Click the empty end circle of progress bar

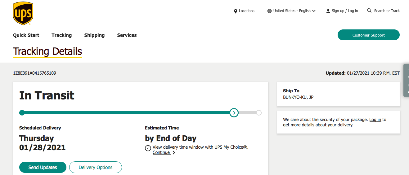[x=259, y=113]
